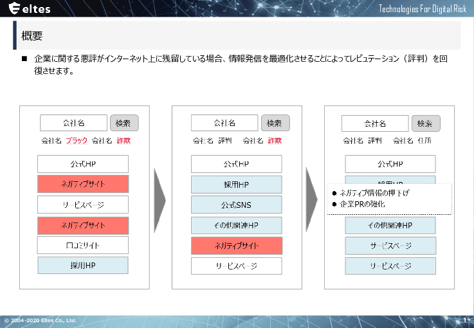Click the 評判 keyword in the third panel
The height and width of the screenshot is (328, 474).
[x=375, y=141]
